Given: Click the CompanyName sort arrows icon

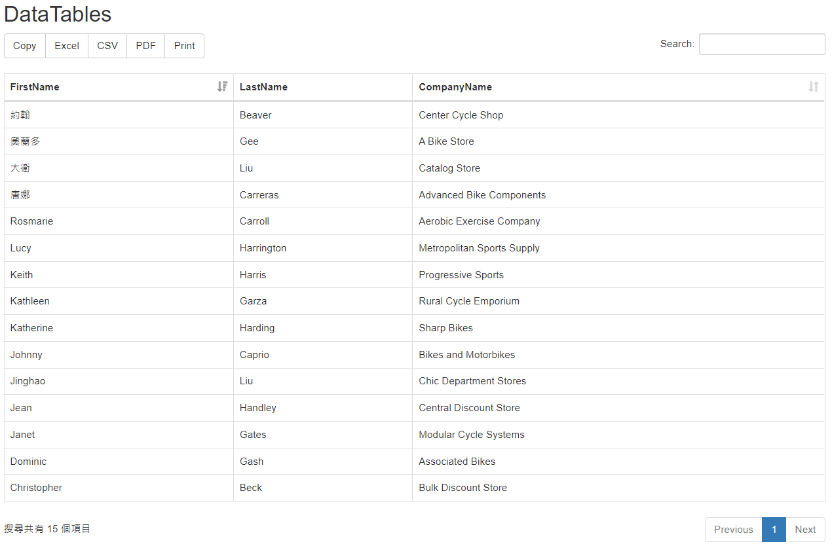Looking at the screenshot, I should tap(813, 86).
